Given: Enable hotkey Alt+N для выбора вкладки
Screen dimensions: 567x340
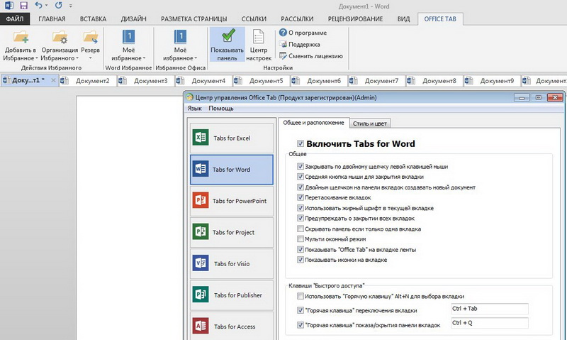Looking at the screenshot, I should [300, 296].
